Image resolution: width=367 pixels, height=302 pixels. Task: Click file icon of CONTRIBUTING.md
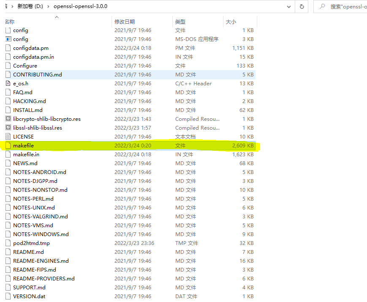[8, 75]
